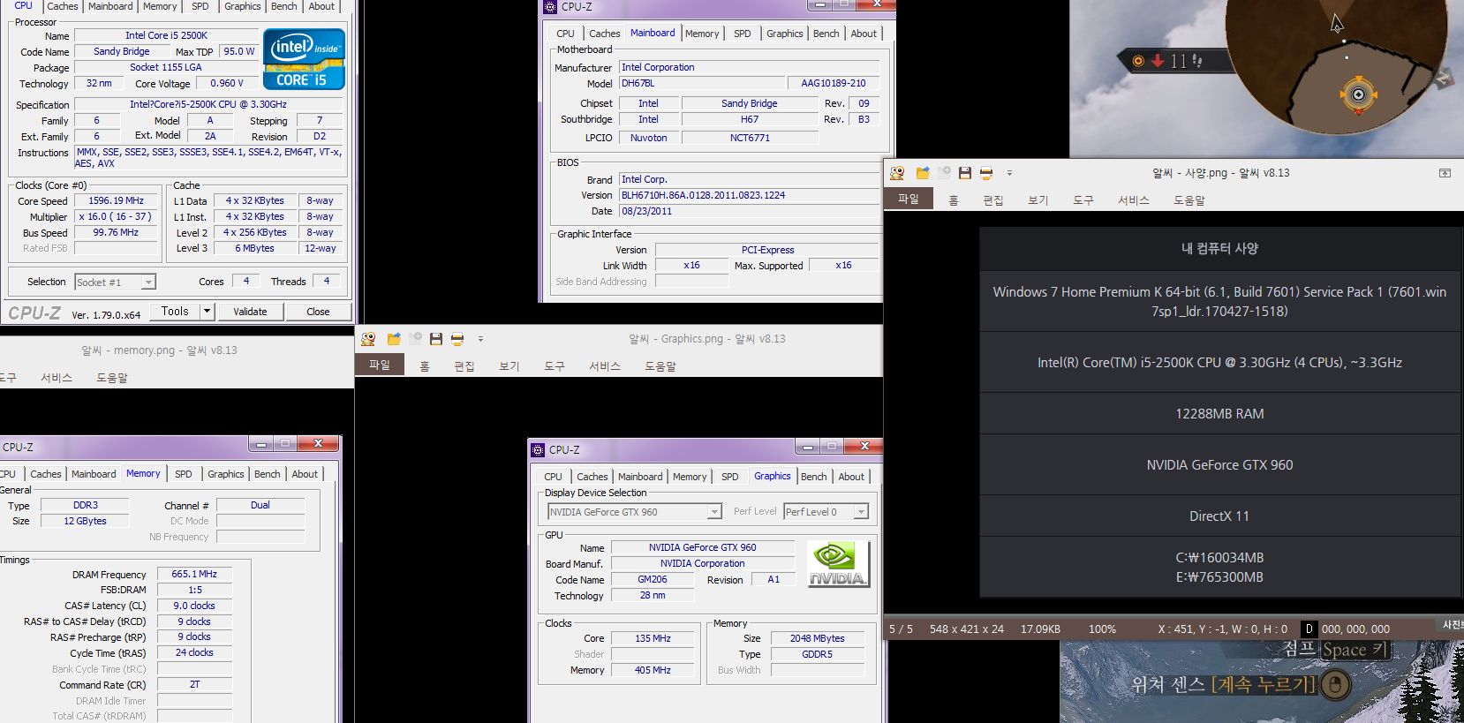This screenshot has width=1464, height=723.
Task: Open Bench tab in CPU-Z Graphics window
Action: pyautogui.click(x=814, y=477)
